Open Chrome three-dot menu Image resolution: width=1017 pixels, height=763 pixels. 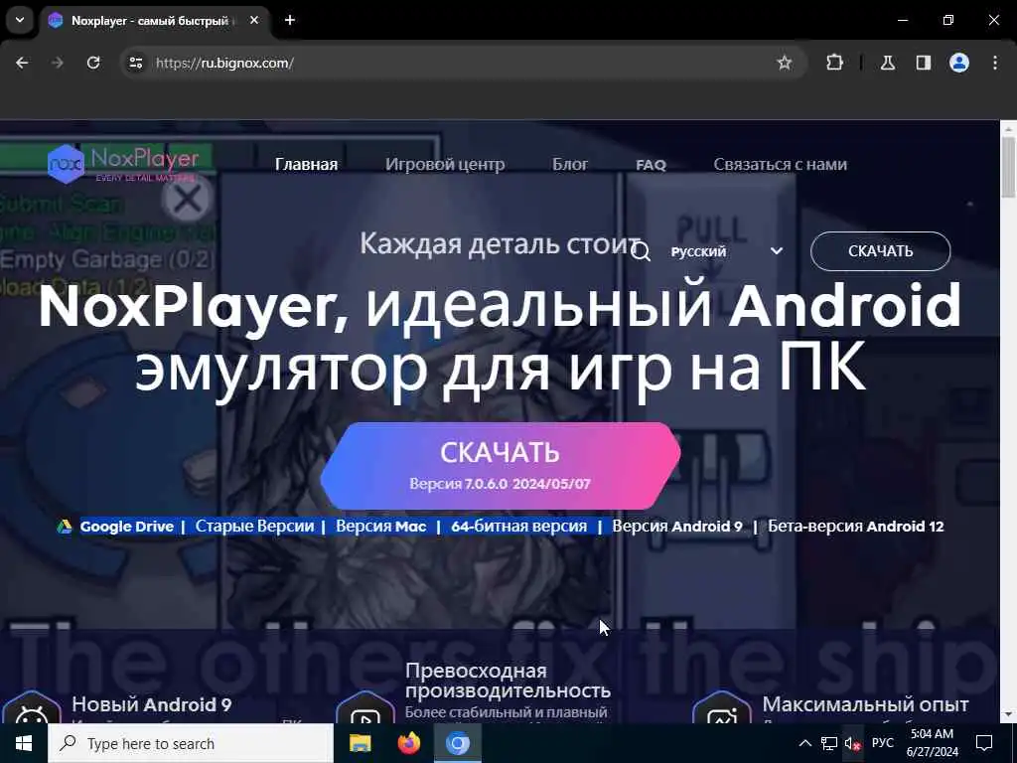click(995, 63)
